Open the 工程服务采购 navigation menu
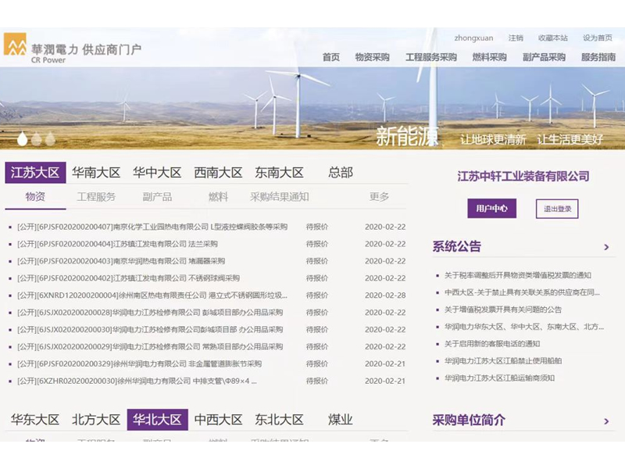Image resolution: width=625 pixels, height=469 pixels. pos(431,57)
